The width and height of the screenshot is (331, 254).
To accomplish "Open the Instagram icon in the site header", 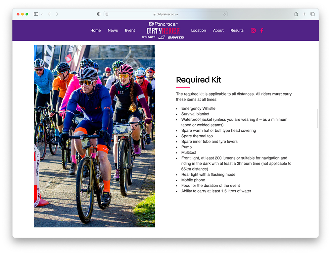I will 253,31.
